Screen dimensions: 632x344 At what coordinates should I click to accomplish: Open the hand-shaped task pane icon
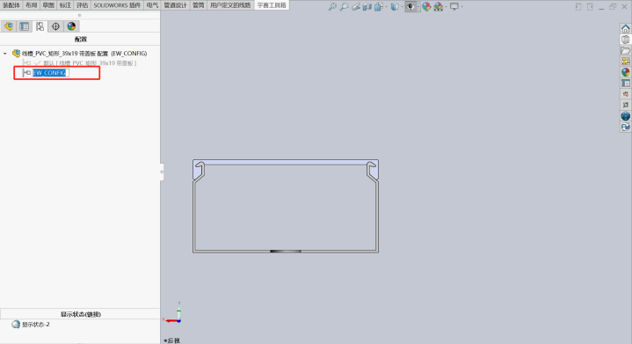click(x=625, y=94)
